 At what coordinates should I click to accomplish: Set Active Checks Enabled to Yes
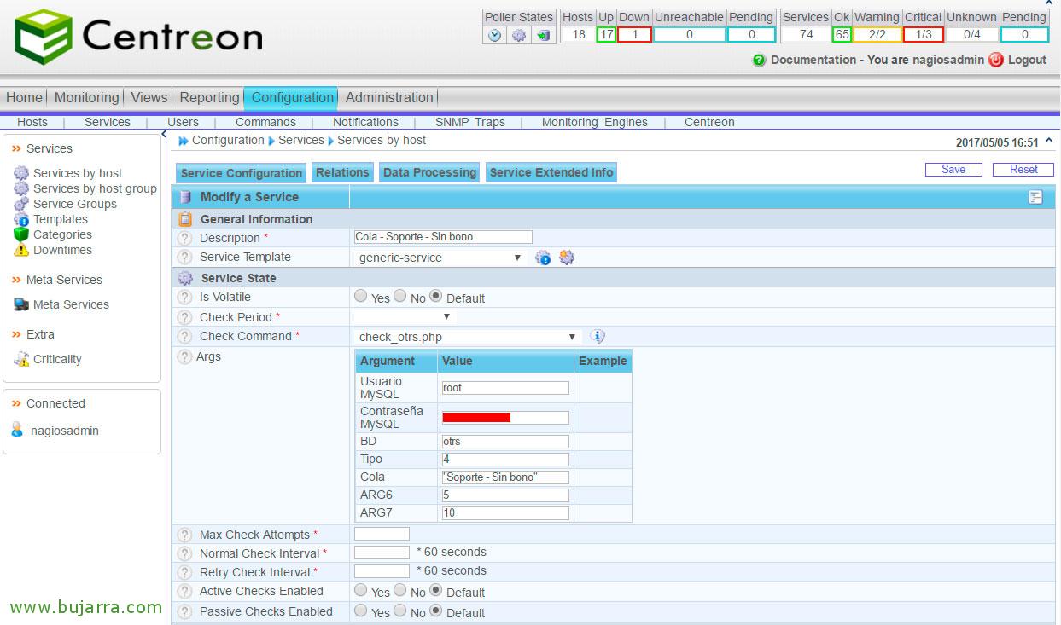pyautogui.click(x=361, y=590)
